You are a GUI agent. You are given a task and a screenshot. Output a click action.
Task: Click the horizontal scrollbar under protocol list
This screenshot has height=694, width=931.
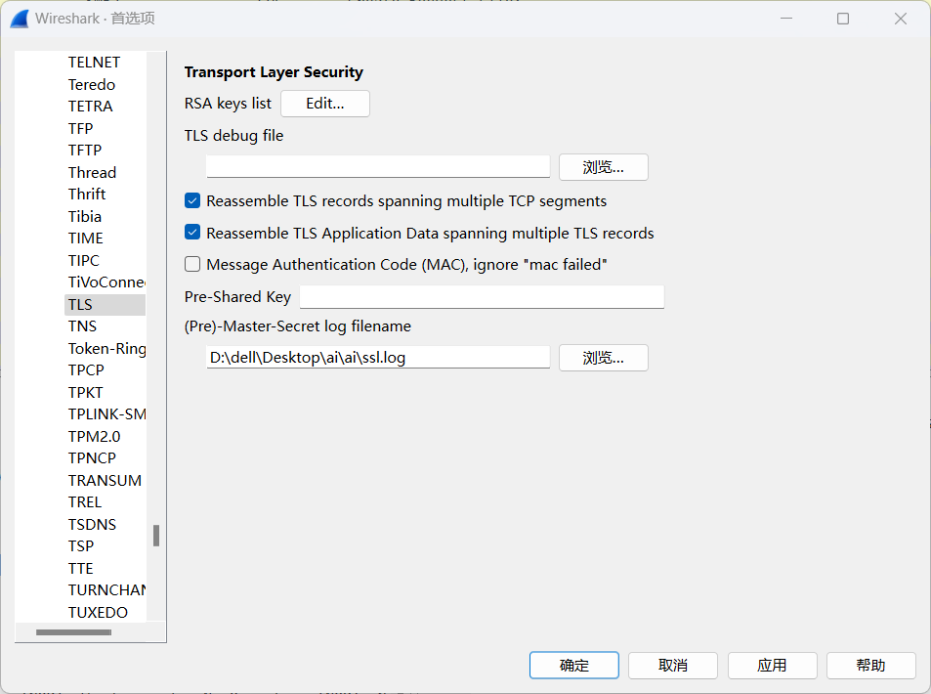click(x=73, y=632)
